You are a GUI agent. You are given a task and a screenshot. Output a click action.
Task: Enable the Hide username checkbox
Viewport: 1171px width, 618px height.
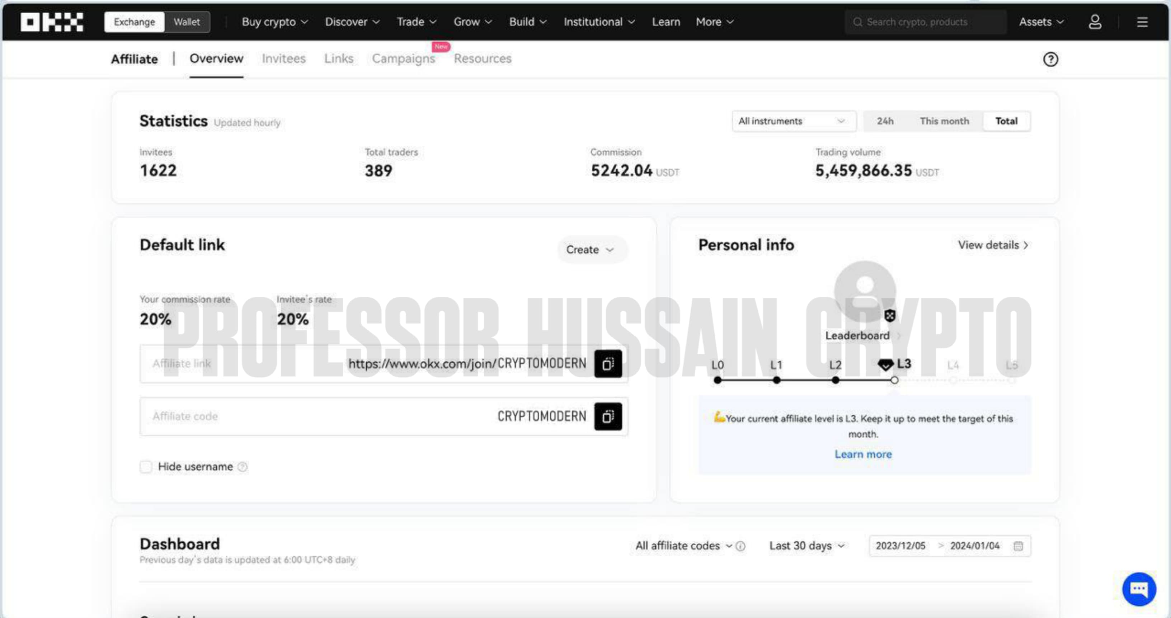[146, 467]
